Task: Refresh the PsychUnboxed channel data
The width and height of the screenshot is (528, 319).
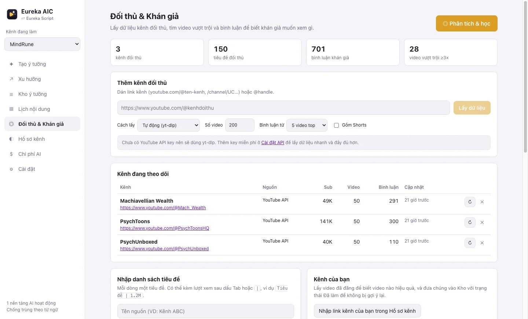Action: [470, 243]
